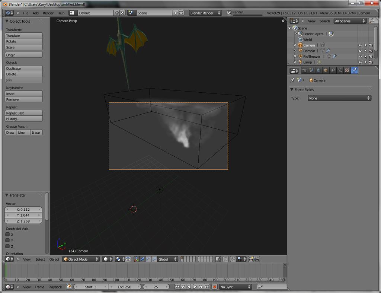381x293 pixels.
Task: Select the scale manipulator icon
Action: [154, 259]
